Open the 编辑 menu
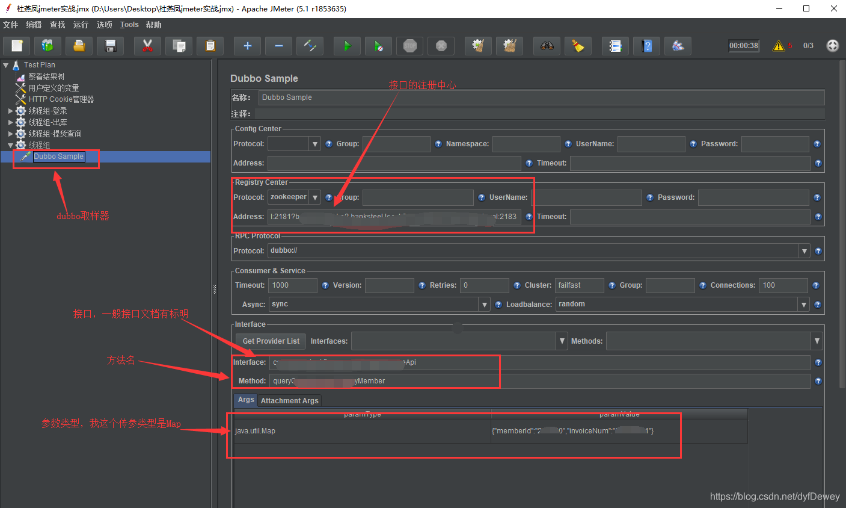 34,25
